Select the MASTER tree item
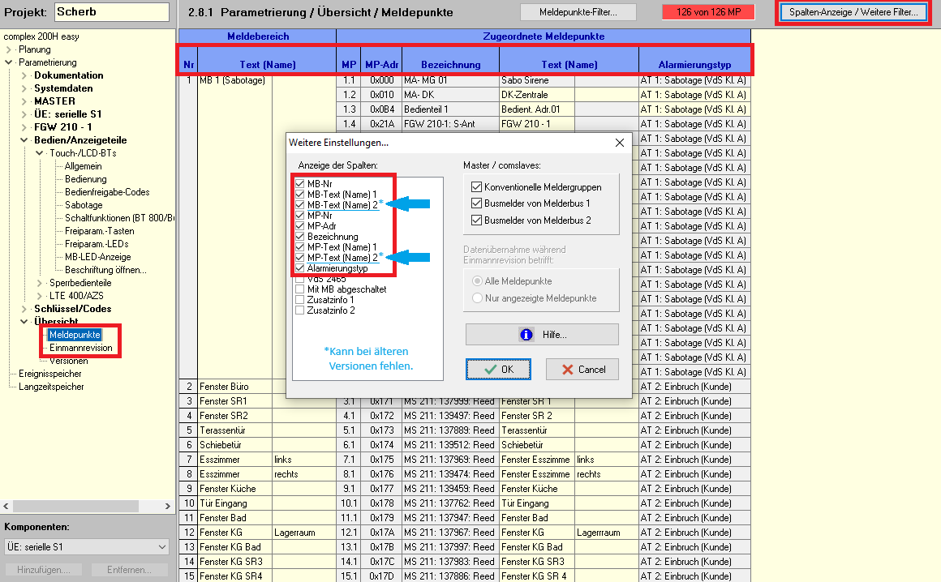Screen dimensions: 941x582 point(54,101)
